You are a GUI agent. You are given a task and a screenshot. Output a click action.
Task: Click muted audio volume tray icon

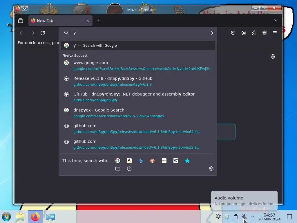point(244,217)
